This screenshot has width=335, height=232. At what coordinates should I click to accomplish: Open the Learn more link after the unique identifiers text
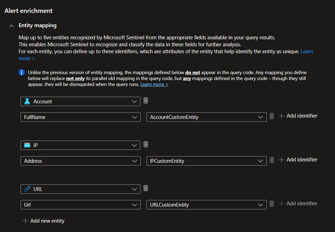pyautogui.click(x=306, y=51)
